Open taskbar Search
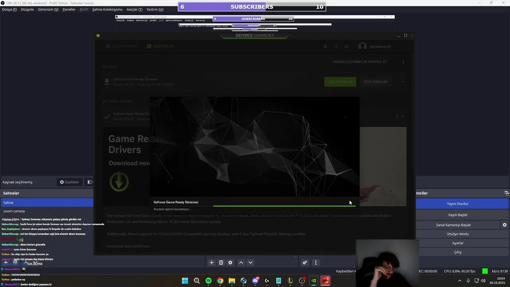Image resolution: width=510 pixels, height=287 pixels. pyautogui.click(x=197, y=281)
